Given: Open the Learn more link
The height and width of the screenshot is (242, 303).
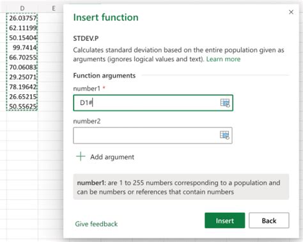Looking at the screenshot, I should click(223, 59).
